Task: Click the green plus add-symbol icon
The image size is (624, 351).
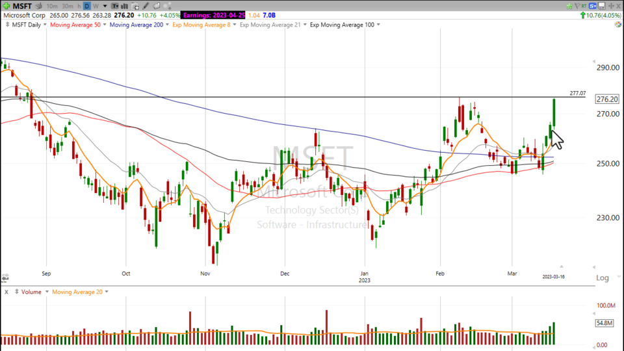Action: (x=6, y=6)
